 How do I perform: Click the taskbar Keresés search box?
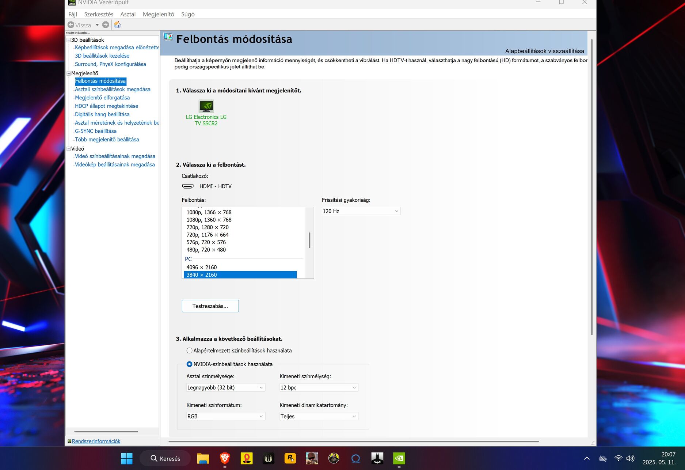[165, 458]
